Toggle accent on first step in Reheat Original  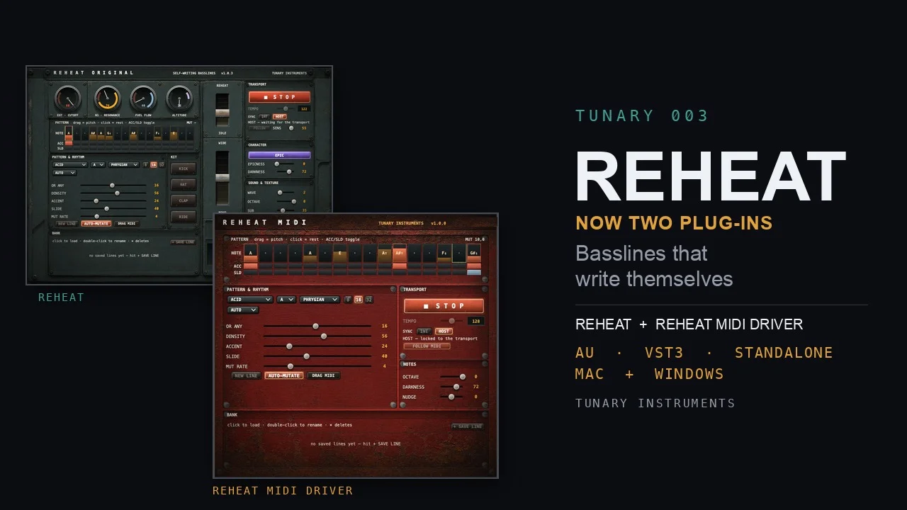click(69, 143)
